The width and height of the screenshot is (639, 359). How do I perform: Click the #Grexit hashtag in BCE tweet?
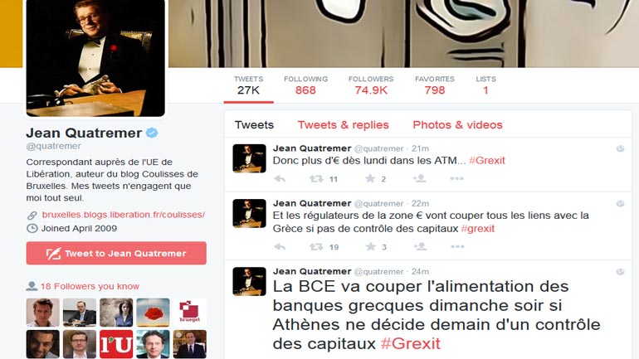[x=411, y=344]
